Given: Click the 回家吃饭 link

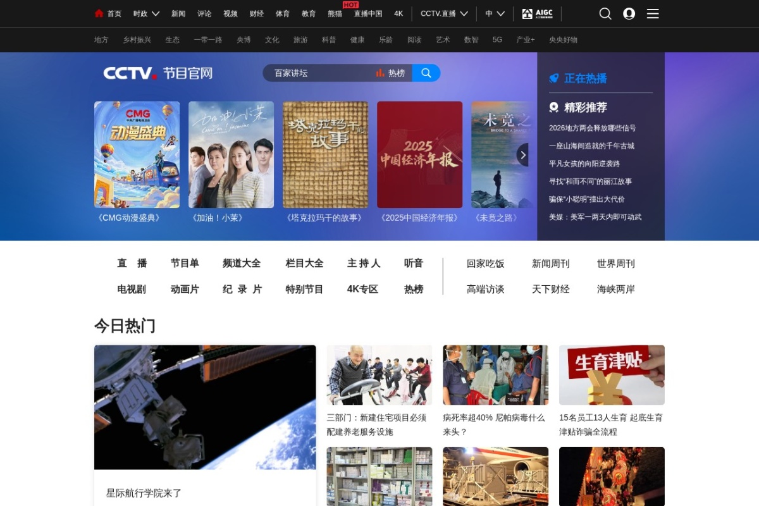Looking at the screenshot, I should [x=486, y=264].
